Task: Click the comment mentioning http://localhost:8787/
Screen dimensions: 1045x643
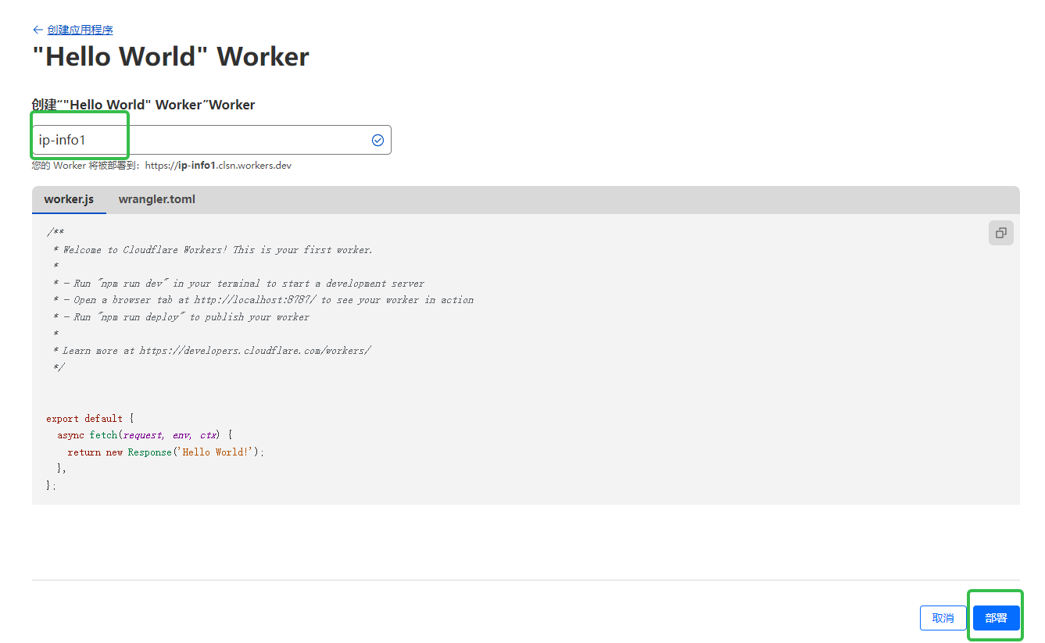Action: tap(263, 300)
